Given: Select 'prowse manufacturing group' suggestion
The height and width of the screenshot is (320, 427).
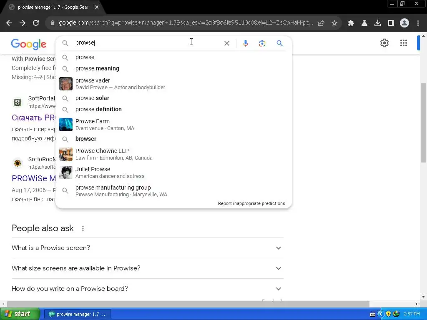Looking at the screenshot, I should tap(173, 191).
